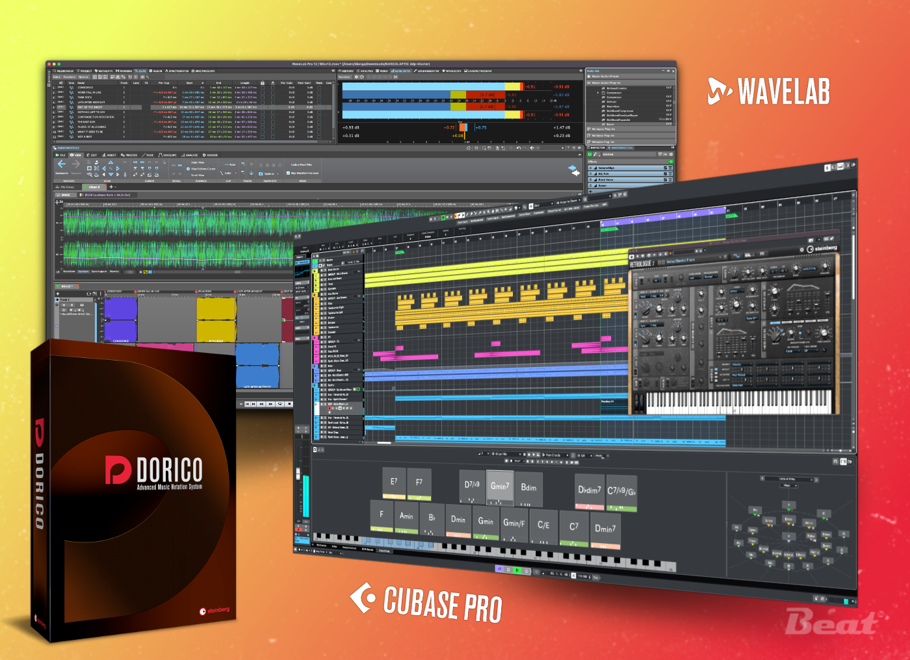Image resolution: width=910 pixels, height=660 pixels.
Task: Click the Backwards navigate arrow in WaveLab
Action: (x=62, y=164)
